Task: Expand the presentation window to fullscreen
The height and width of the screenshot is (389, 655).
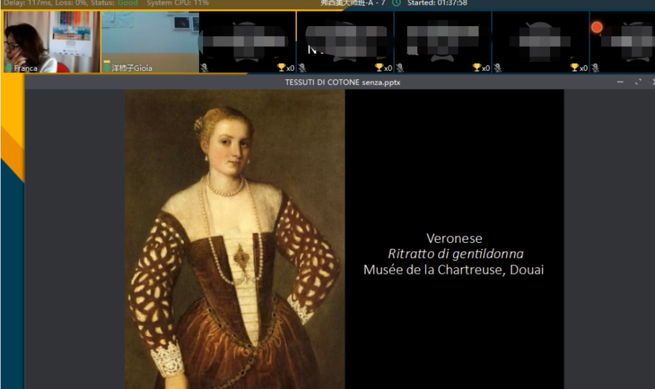Action: 638,83
